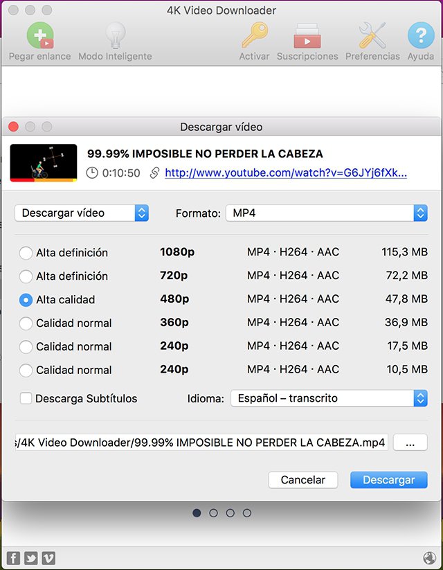The height and width of the screenshot is (570, 443).
Task: Click the "115,3 MB" size value
Action: (x=404, y=252)
